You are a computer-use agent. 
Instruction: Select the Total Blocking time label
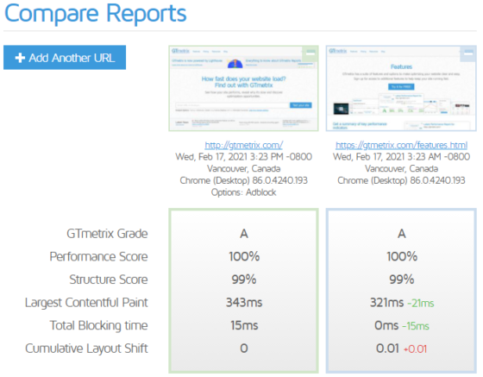click(99, 325)
